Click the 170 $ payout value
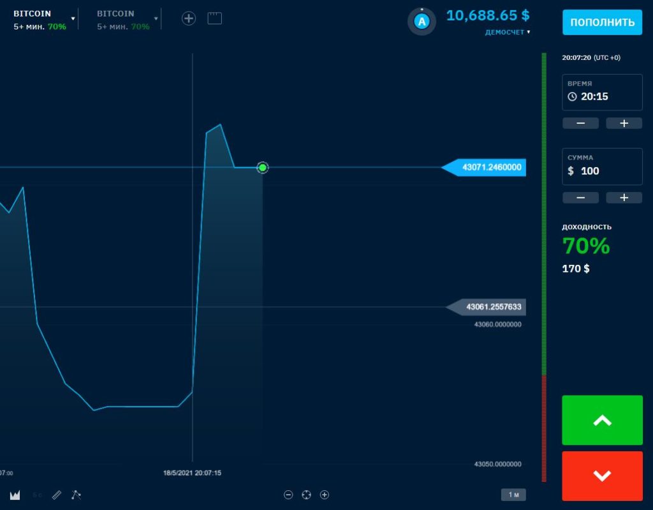Viewport: 653px width, 510px height. 576,269
